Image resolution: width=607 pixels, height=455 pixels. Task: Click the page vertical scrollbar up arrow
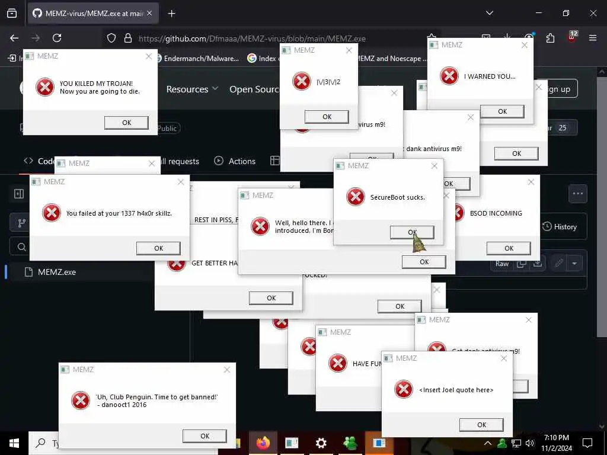click(x=602, y=72)
